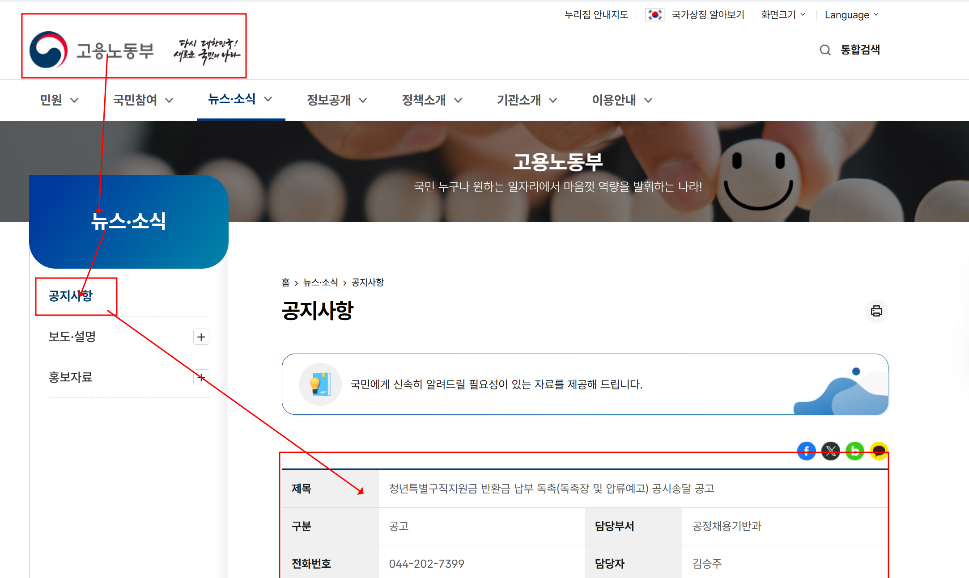Share the notice on Facebook

806,451
